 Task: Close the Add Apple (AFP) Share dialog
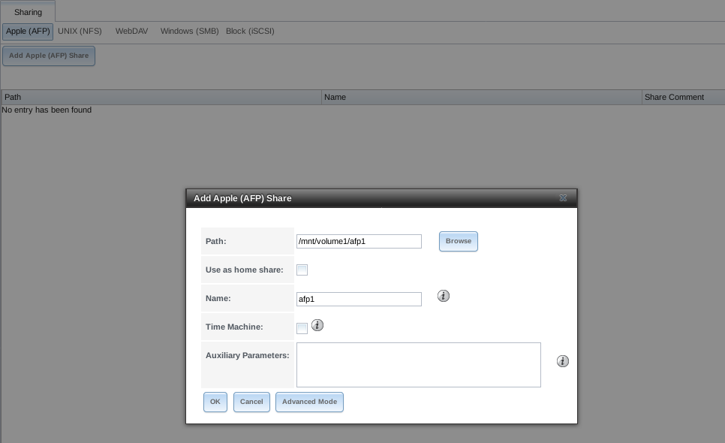tap(563, 198)
